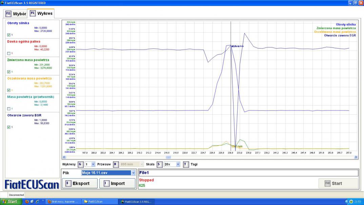Click the Import button
This screenshot has height=205, width=364.
[x=117, y=183]
